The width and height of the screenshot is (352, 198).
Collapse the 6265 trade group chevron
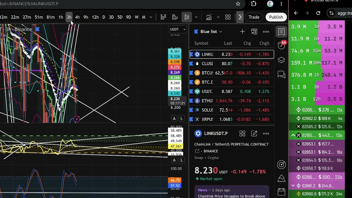coord(293,135)
